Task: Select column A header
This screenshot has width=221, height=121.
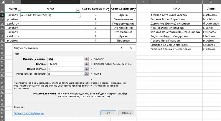Action: (x=13, y=2)
